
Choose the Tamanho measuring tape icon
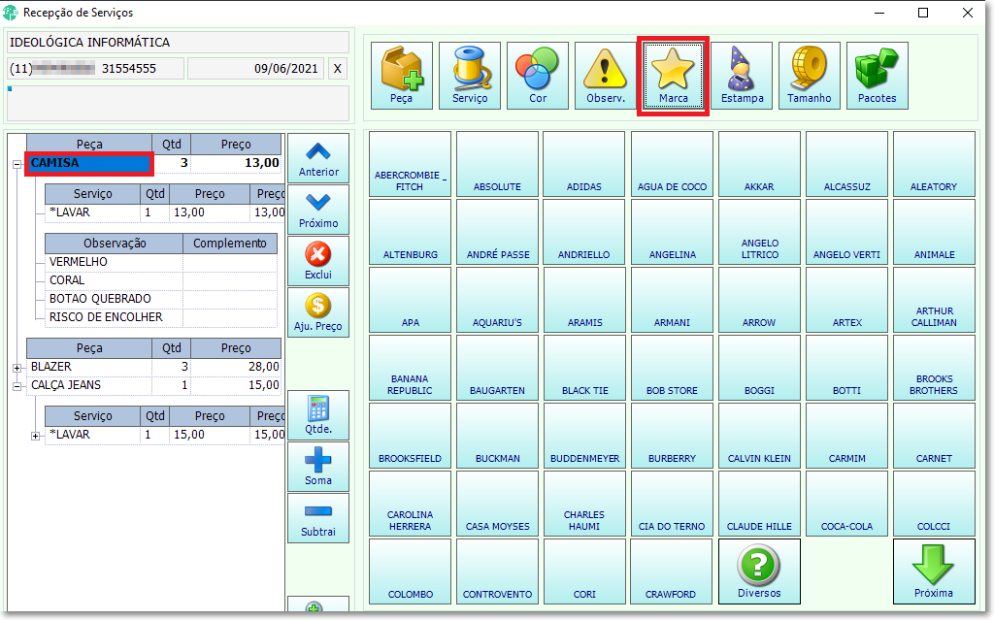(810, 76)
